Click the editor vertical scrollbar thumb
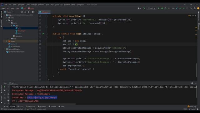200x113 pixels. point(197,70)
